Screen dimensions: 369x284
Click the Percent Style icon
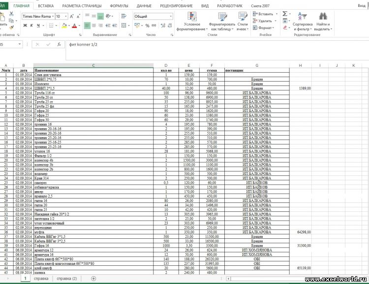pos(146,26)
